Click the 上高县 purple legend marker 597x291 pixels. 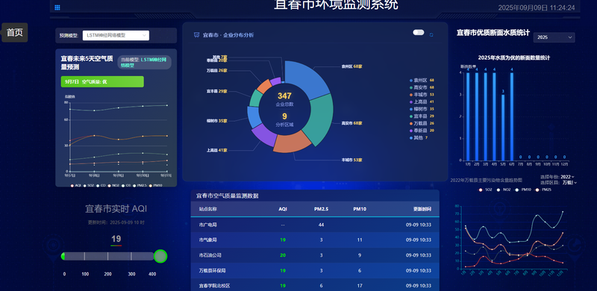[x=411, y=101]
